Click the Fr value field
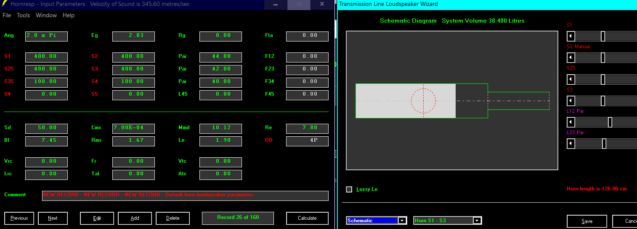637x229 pixels. point(133,162)
